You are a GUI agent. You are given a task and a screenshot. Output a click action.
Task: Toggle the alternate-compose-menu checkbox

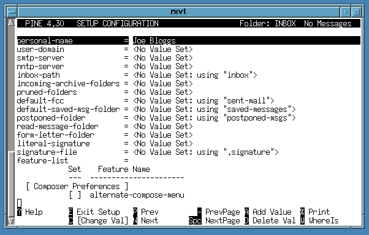pos(75,195)
